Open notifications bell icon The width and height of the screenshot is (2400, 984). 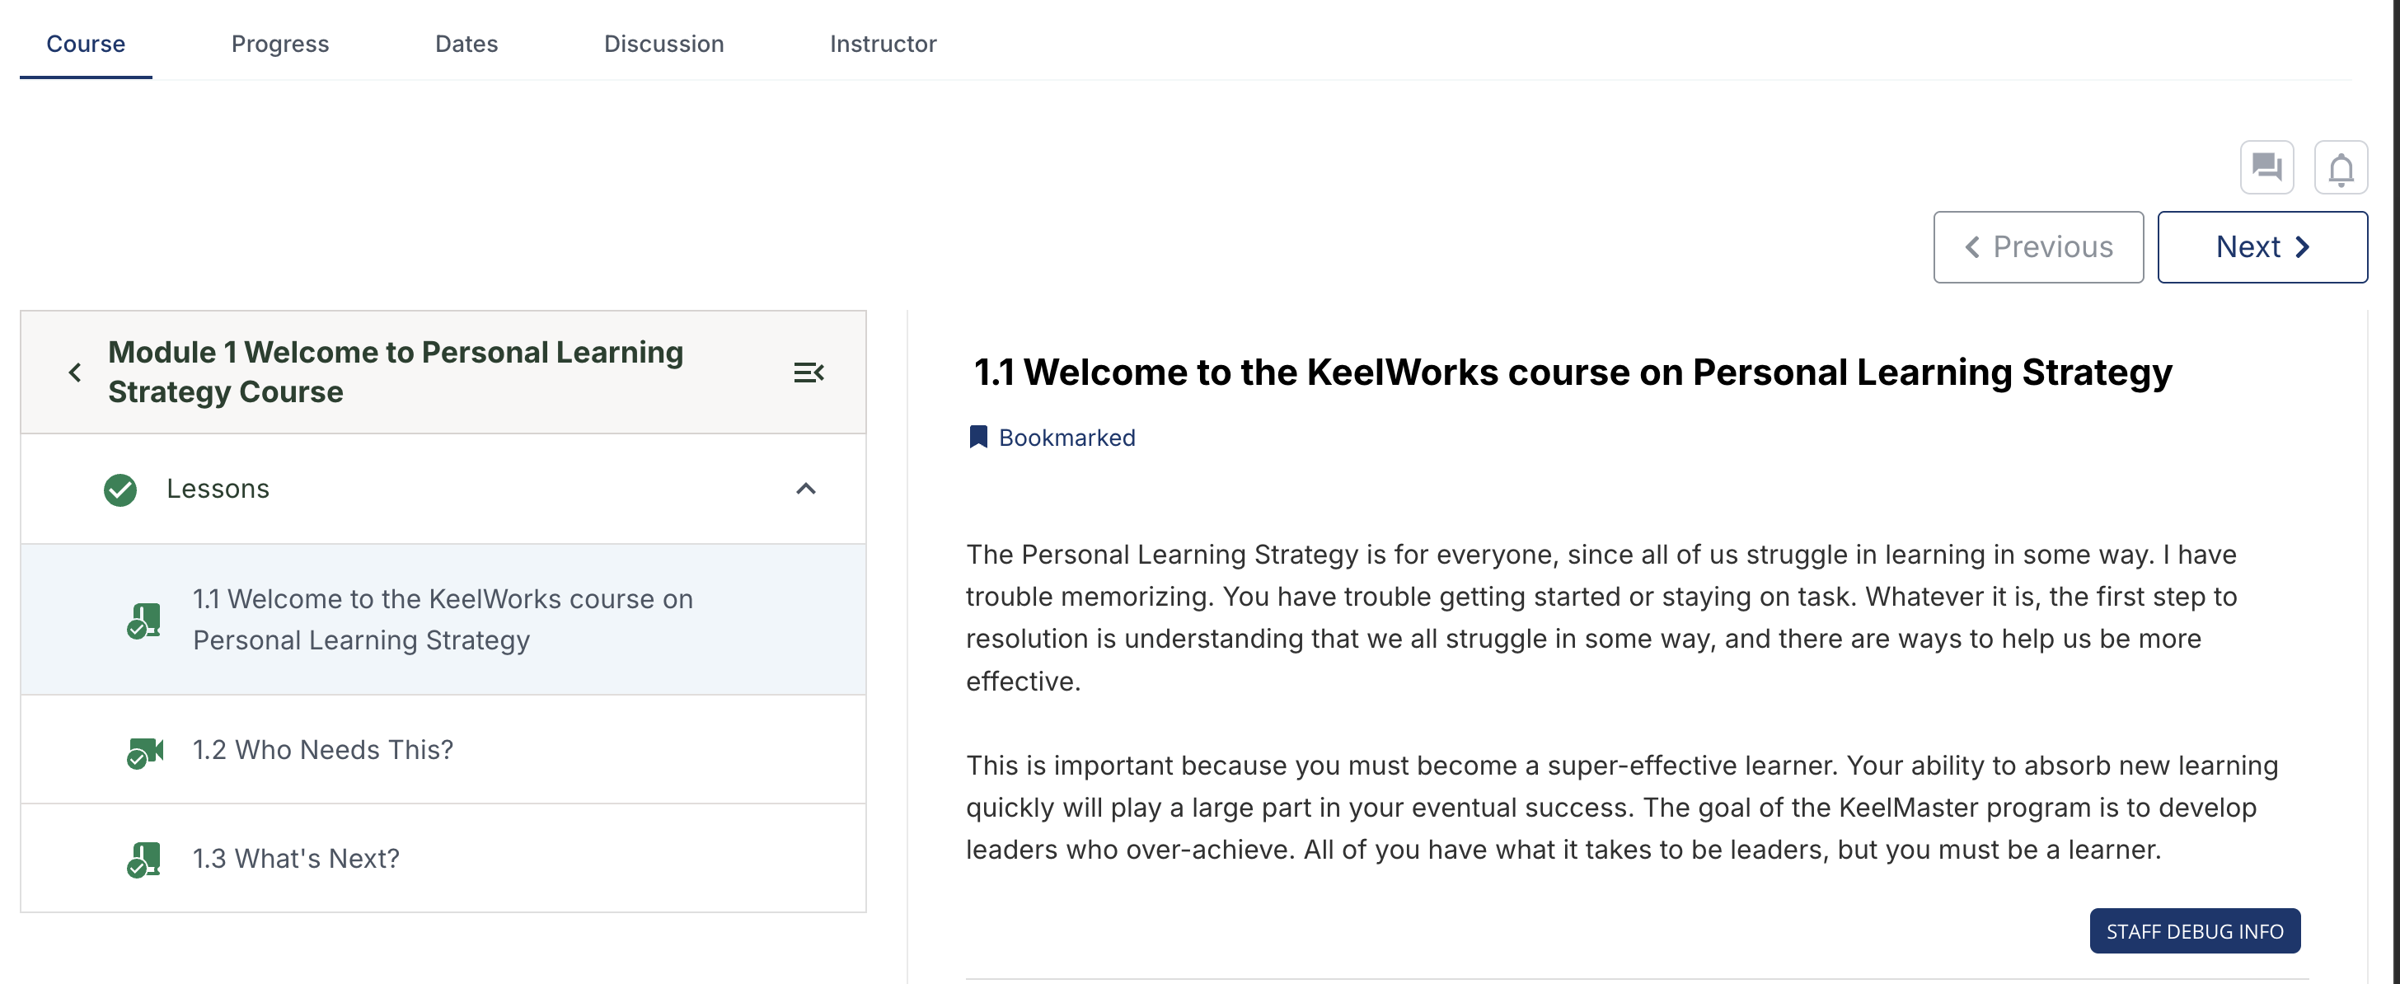point(2341,168)
